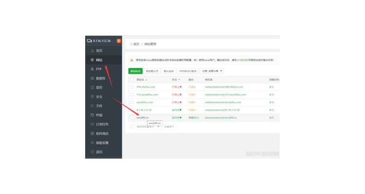This screenshot has height=194, width=365.
Task: Check the box for 444.zhizhu.com
Action: (132, 87)
